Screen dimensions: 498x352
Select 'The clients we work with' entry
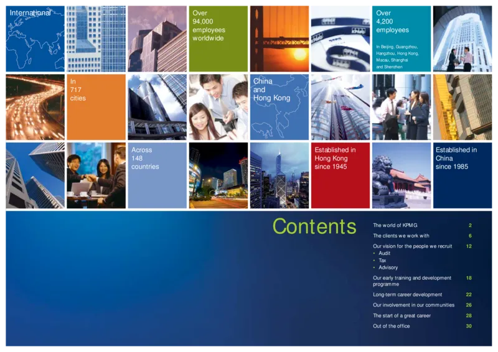[x=401, y=236]
